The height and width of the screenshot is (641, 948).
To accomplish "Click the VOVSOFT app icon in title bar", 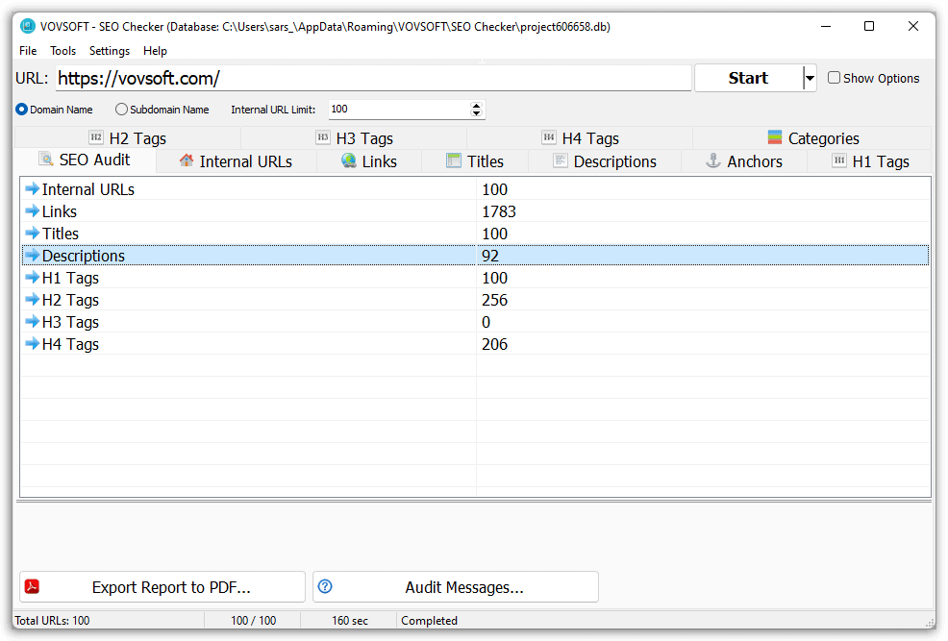I will tap(28, 26).
